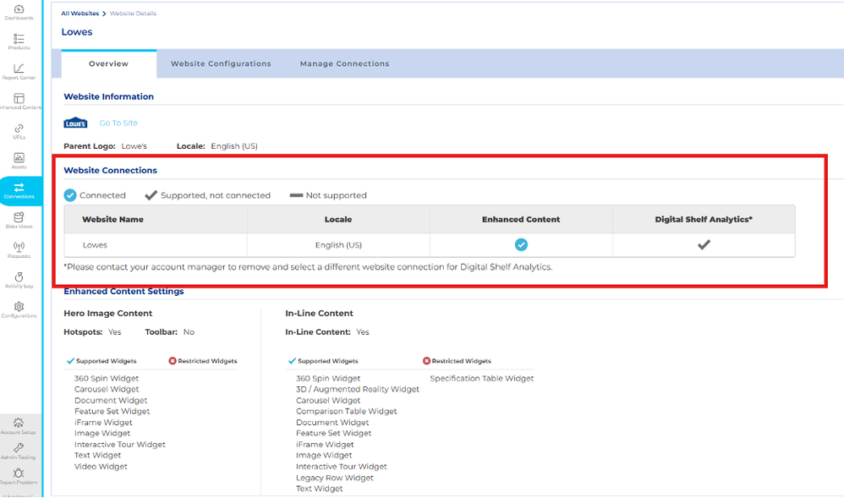Click the Website Connections heading
The image size is (844, 498).
coord(110,170)
